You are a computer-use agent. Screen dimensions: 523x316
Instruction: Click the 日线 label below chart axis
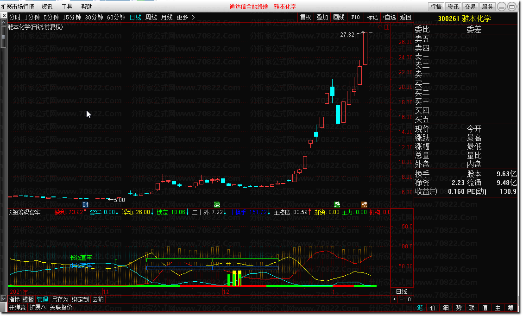(x=402, y=291)
